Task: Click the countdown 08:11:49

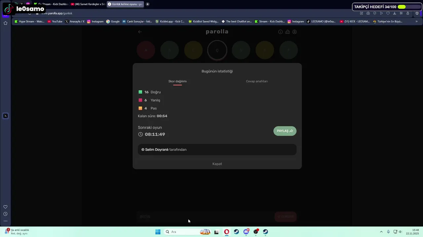Action: click(x=155, y=134)
